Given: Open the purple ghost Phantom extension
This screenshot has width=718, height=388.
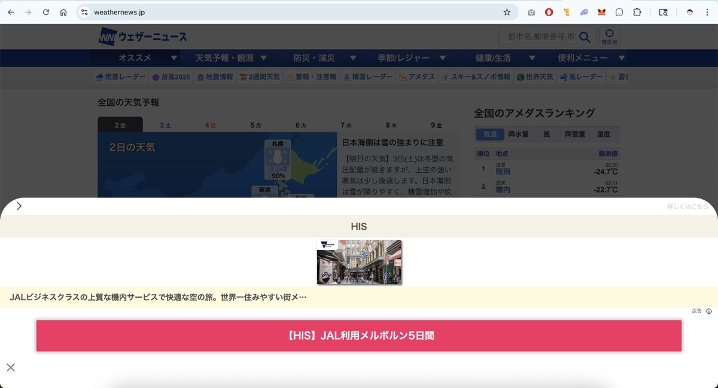Looking at the screenshot, I should tap(584, 12).
